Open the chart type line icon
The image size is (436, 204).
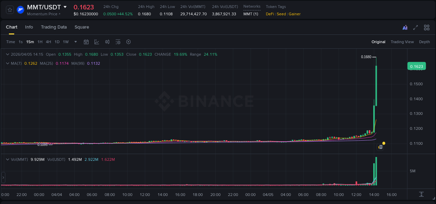(97, 42)
